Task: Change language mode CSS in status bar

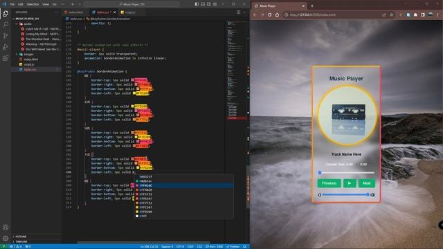Action: (199, 246)
